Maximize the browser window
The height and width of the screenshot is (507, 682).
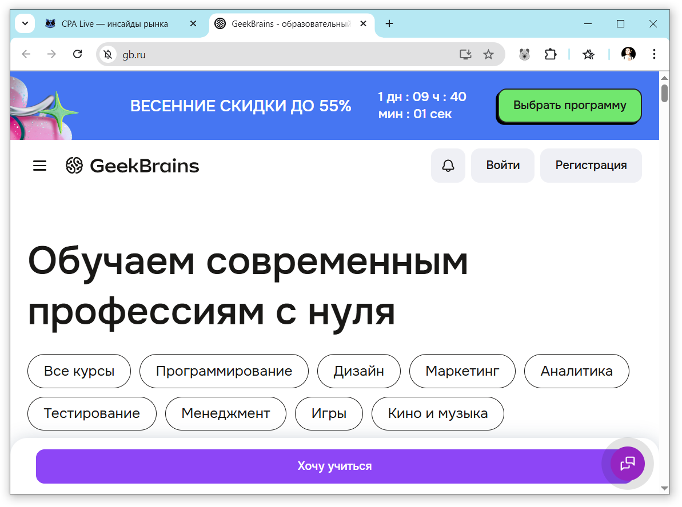tap(621, 23)
